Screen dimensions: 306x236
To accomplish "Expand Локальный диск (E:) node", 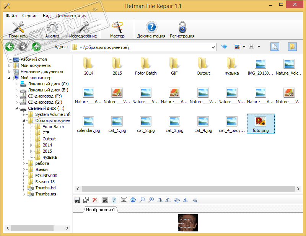I will pyautogui.click(x=16, y=90).
